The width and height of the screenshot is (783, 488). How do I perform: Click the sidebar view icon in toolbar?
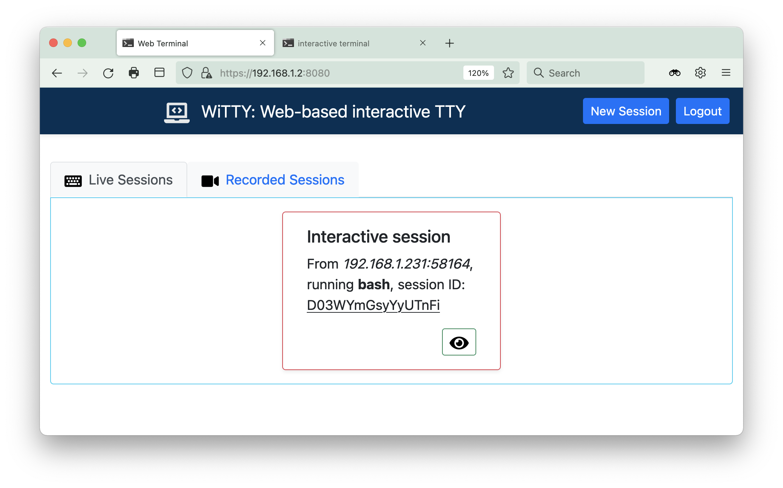point(159,73)
